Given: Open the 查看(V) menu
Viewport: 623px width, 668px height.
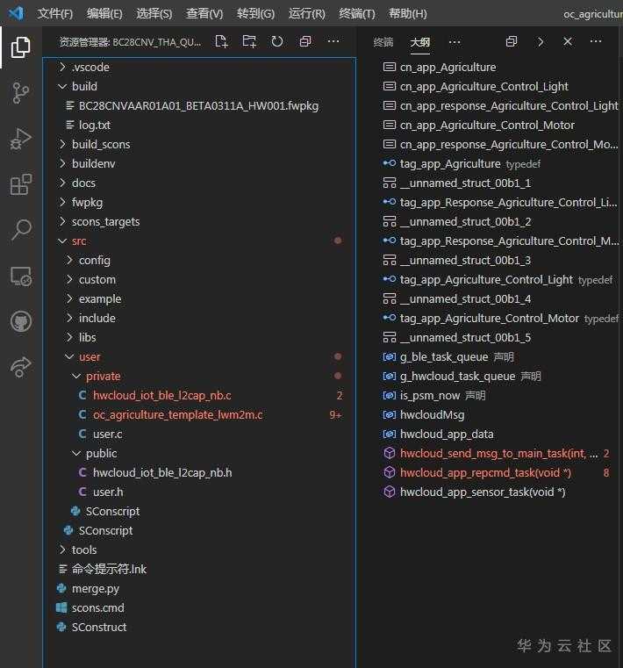Looking at the screenshot, I should tap(204, 14).
